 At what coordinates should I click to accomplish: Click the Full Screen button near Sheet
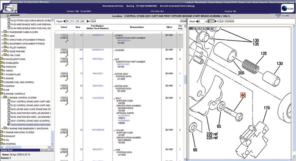click(x=229, y=21)
